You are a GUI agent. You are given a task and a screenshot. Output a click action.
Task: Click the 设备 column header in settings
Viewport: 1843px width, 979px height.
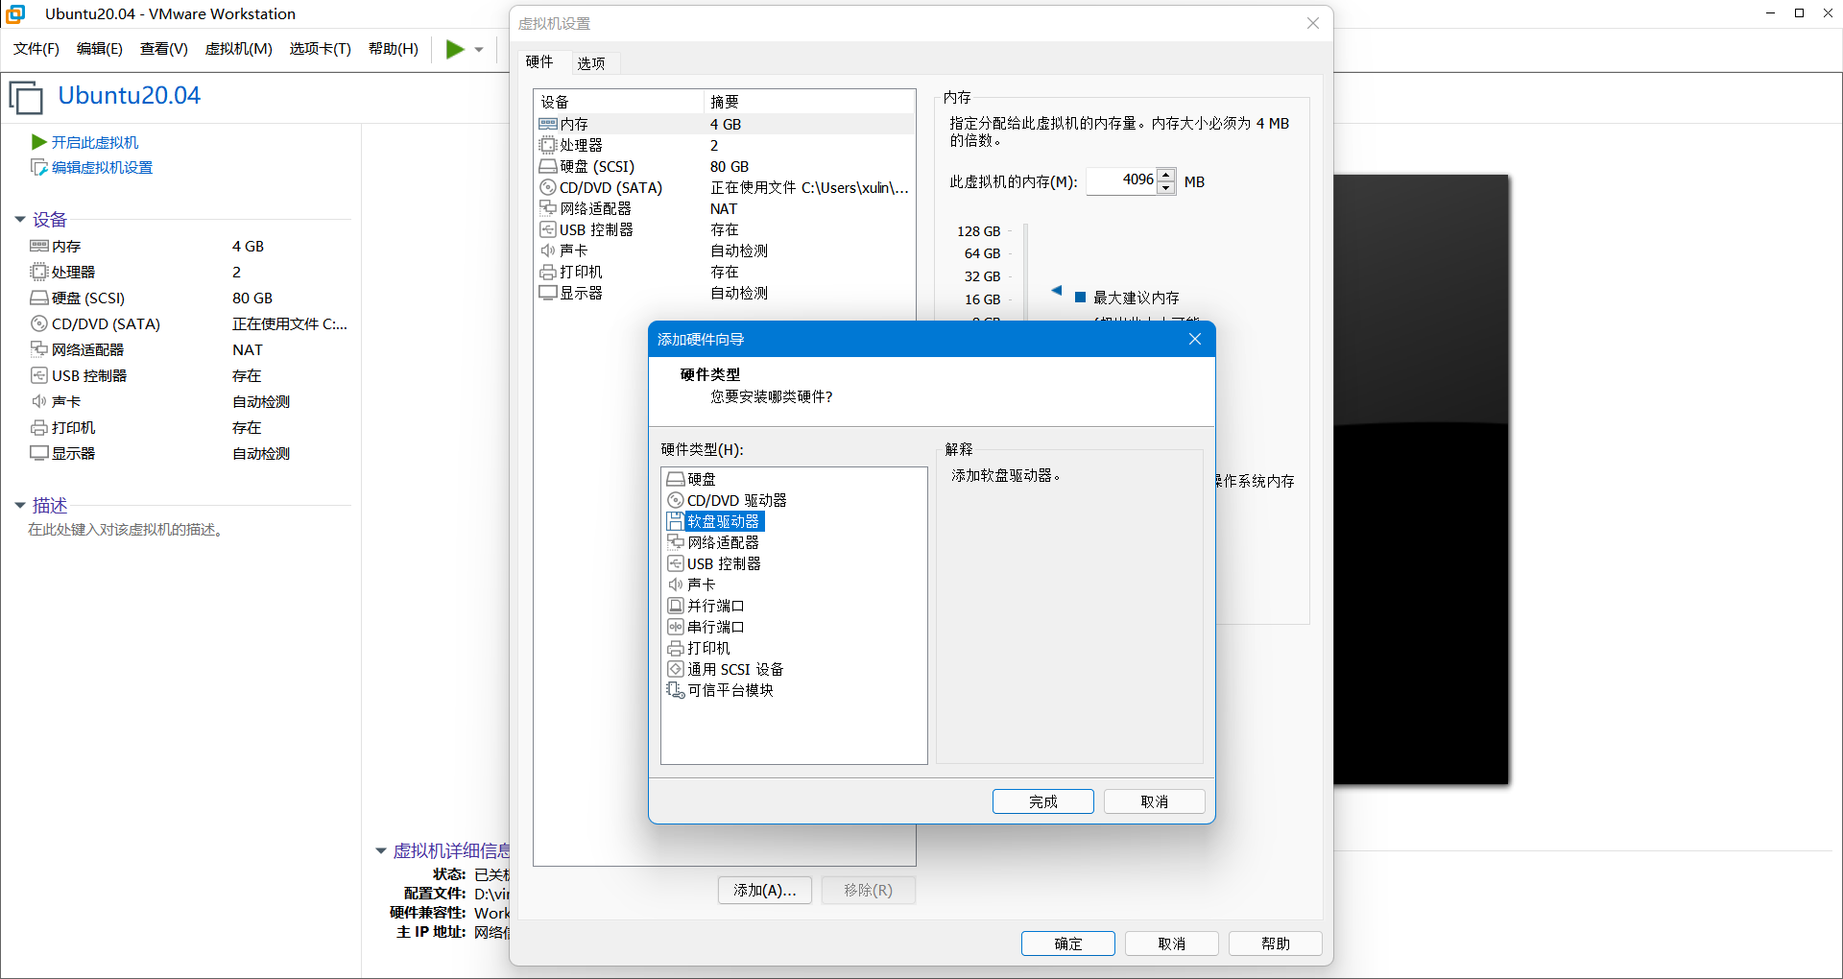pos(618,102)
